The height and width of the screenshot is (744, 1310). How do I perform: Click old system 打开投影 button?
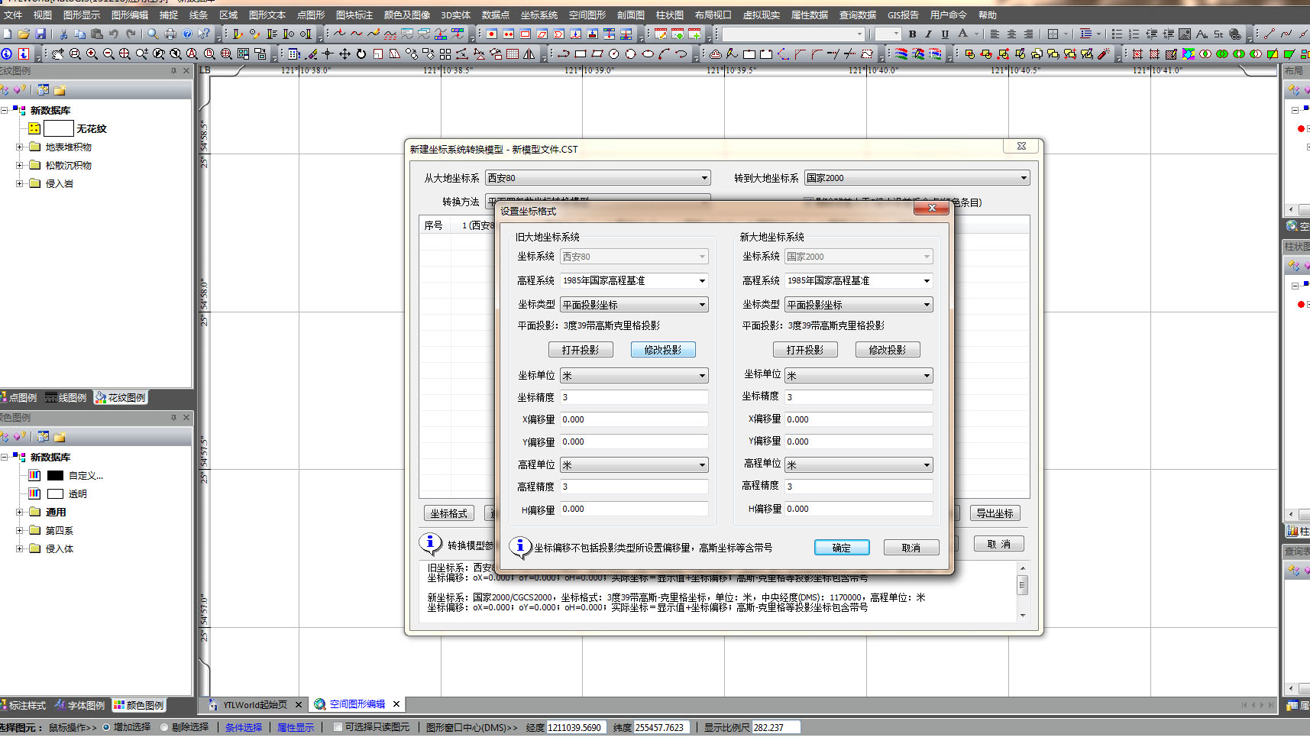click(581, 350)
